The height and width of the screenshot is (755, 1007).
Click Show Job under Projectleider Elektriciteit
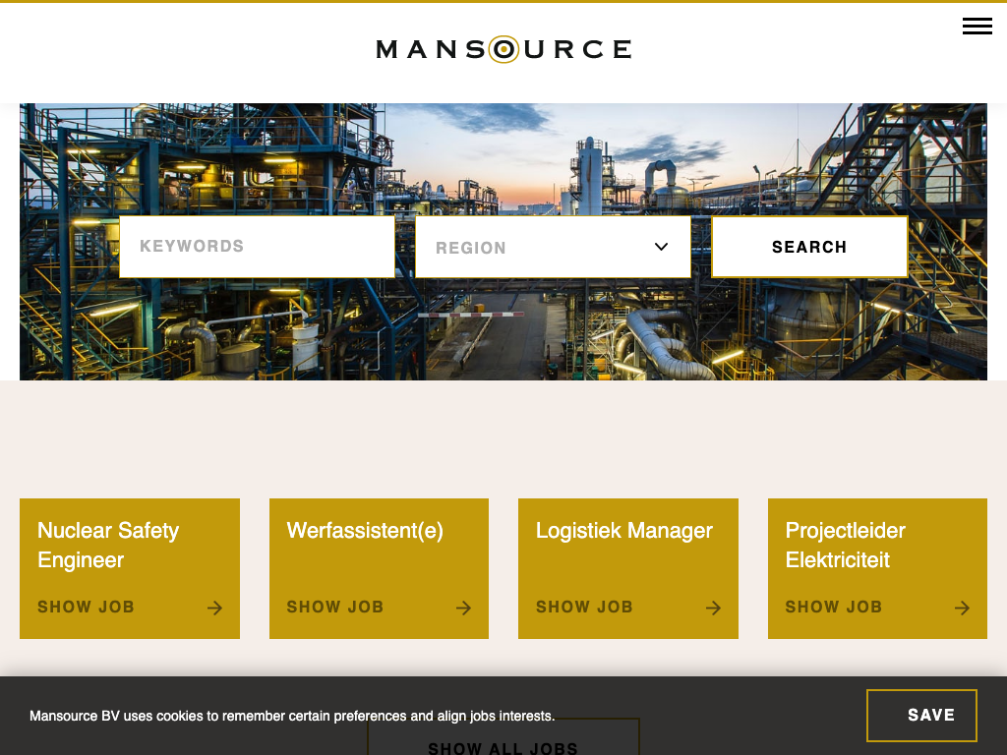point(834,607)
